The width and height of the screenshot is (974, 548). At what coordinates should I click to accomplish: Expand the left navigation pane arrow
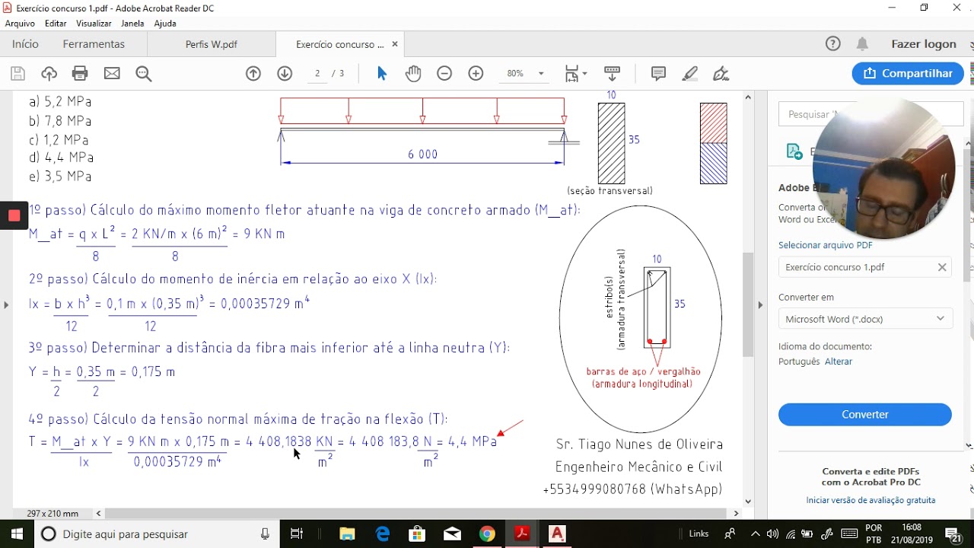point(6,305)
